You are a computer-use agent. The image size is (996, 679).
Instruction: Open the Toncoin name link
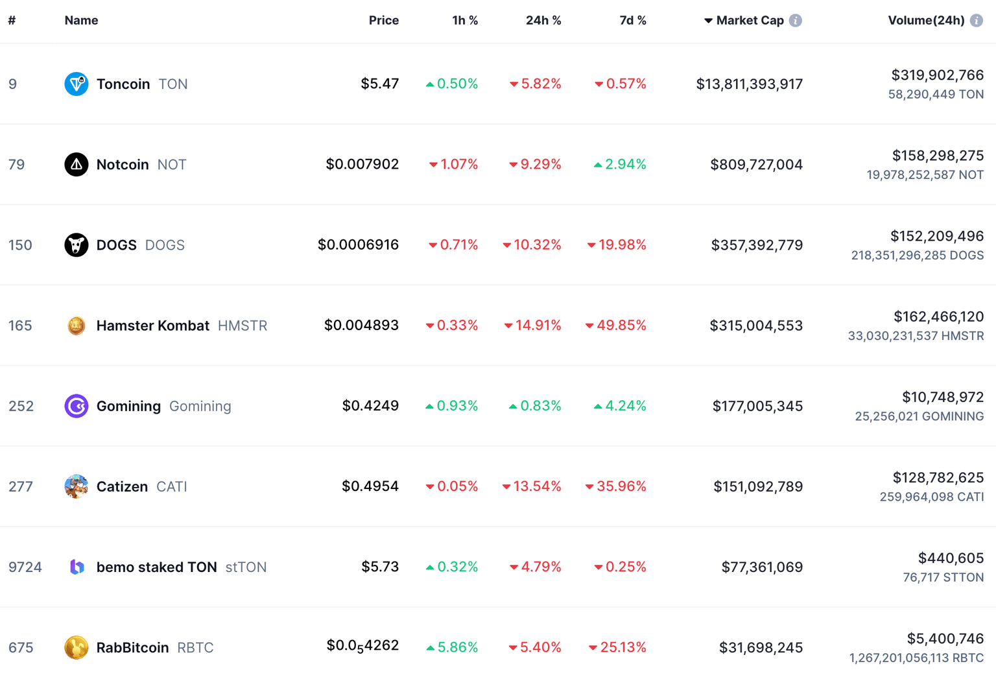pyautogui.click(x=123, y=83)
